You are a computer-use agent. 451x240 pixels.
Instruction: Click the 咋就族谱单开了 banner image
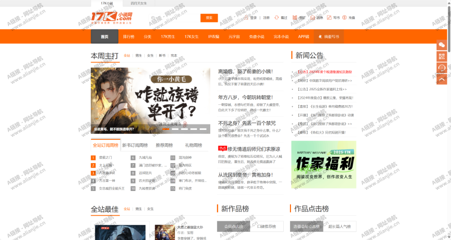(151, 101)
